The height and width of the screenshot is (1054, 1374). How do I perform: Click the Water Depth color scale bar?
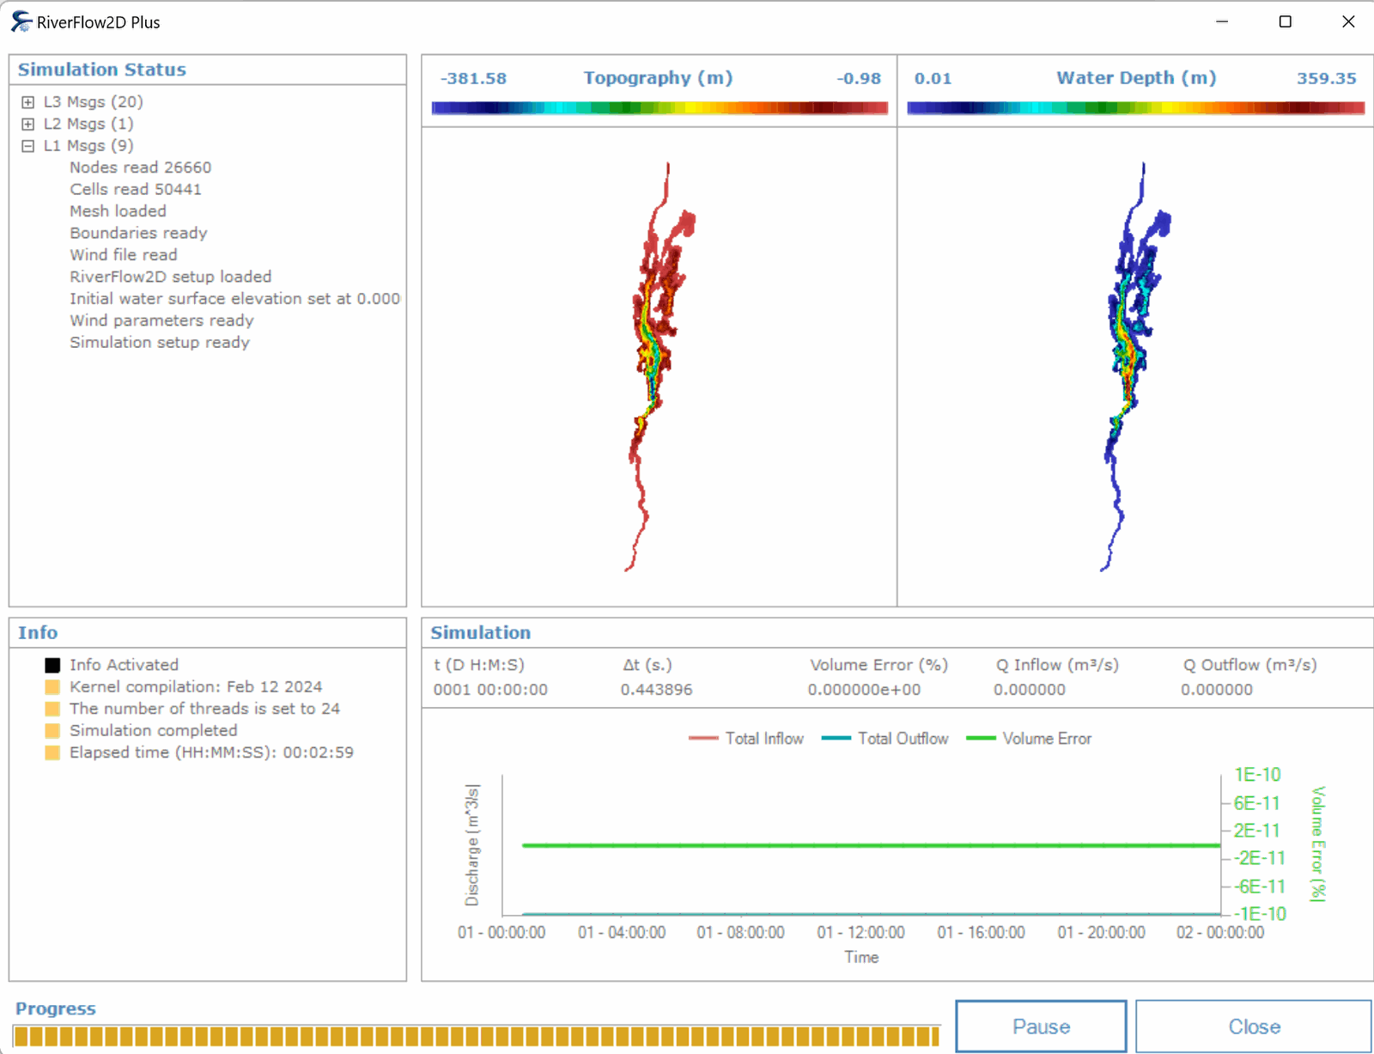1134,107
